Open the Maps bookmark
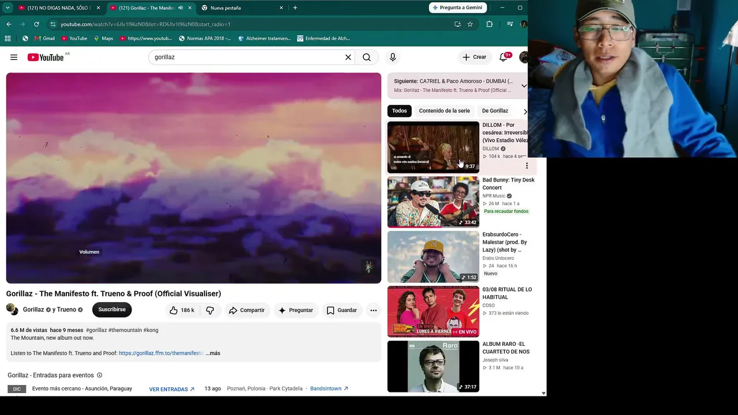 click(103, 39)
